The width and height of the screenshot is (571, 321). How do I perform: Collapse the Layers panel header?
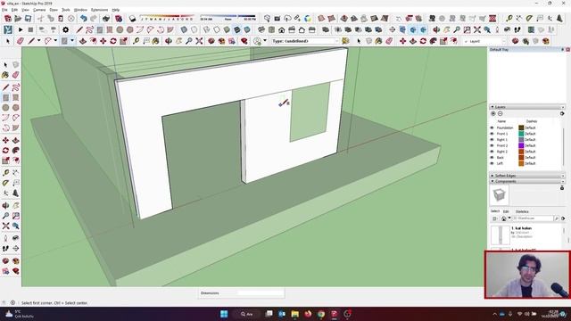tap(527, 107)
